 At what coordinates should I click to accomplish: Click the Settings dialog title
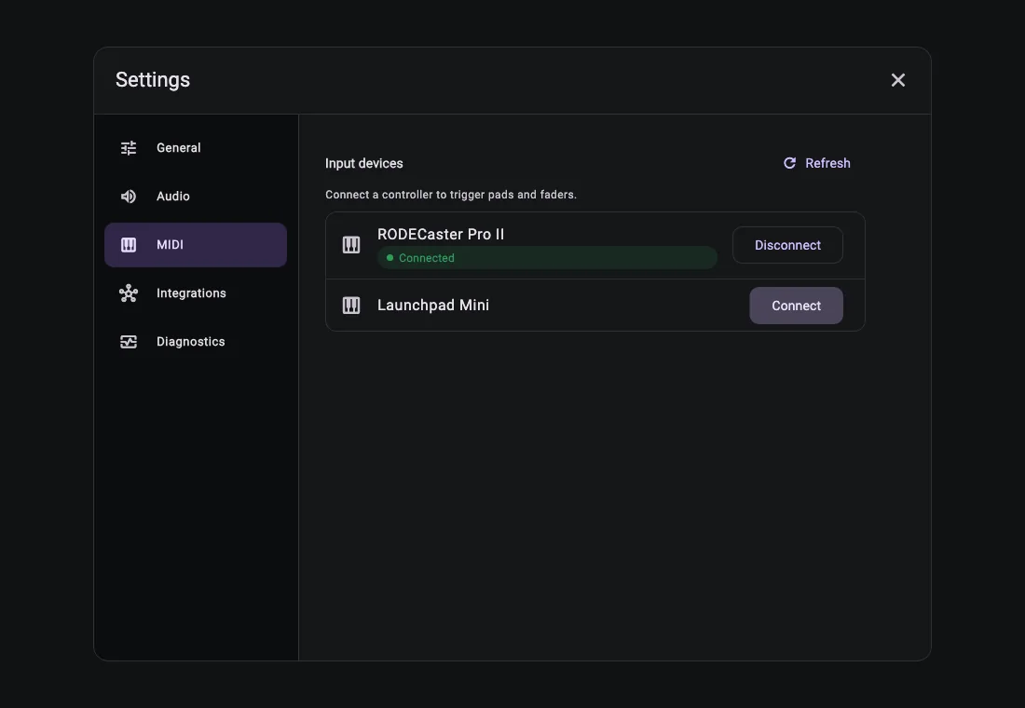tap(153, 80)
